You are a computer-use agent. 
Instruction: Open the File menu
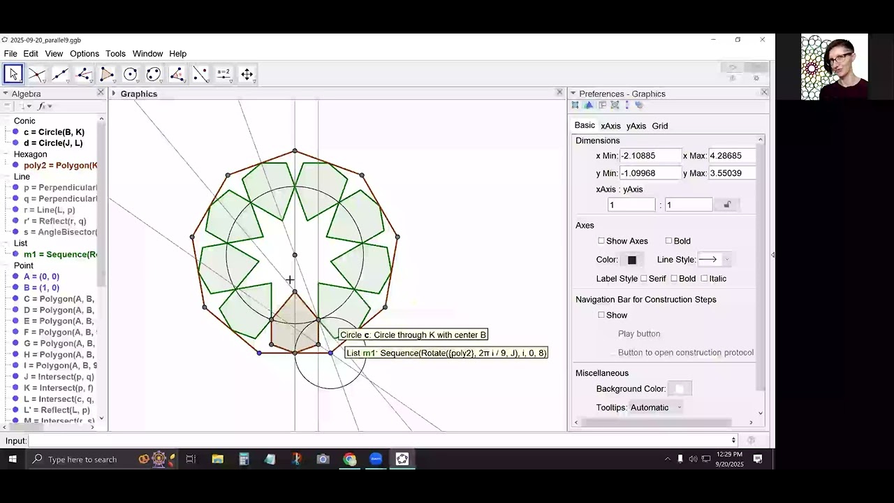(10, 54)
